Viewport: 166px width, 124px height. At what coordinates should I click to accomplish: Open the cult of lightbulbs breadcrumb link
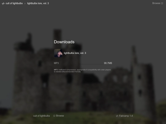[14, 3]
